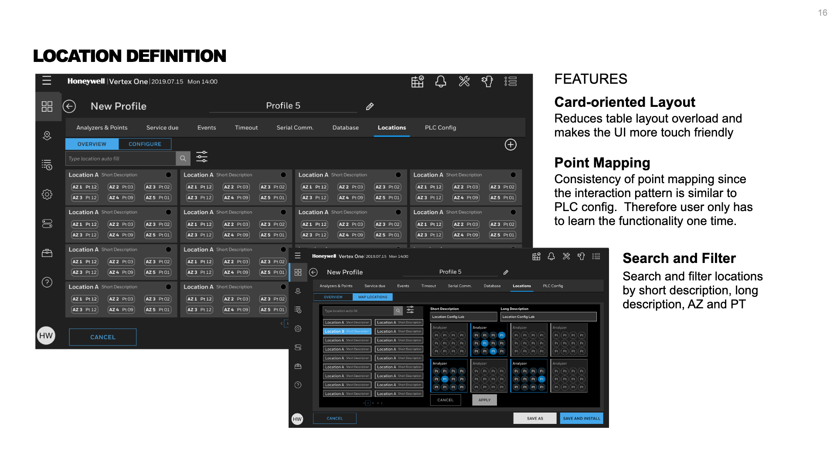This screenshot has width=837, height=471.
Task: Open the sidebar help question mark icon
Action: 47,283
